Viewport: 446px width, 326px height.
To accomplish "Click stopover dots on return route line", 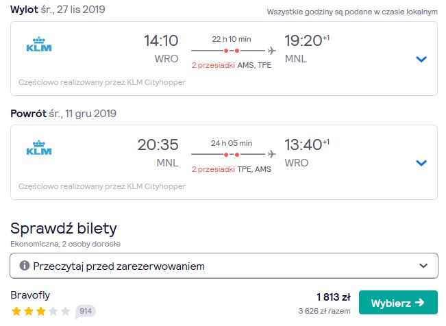I will (x=232, y=155).
